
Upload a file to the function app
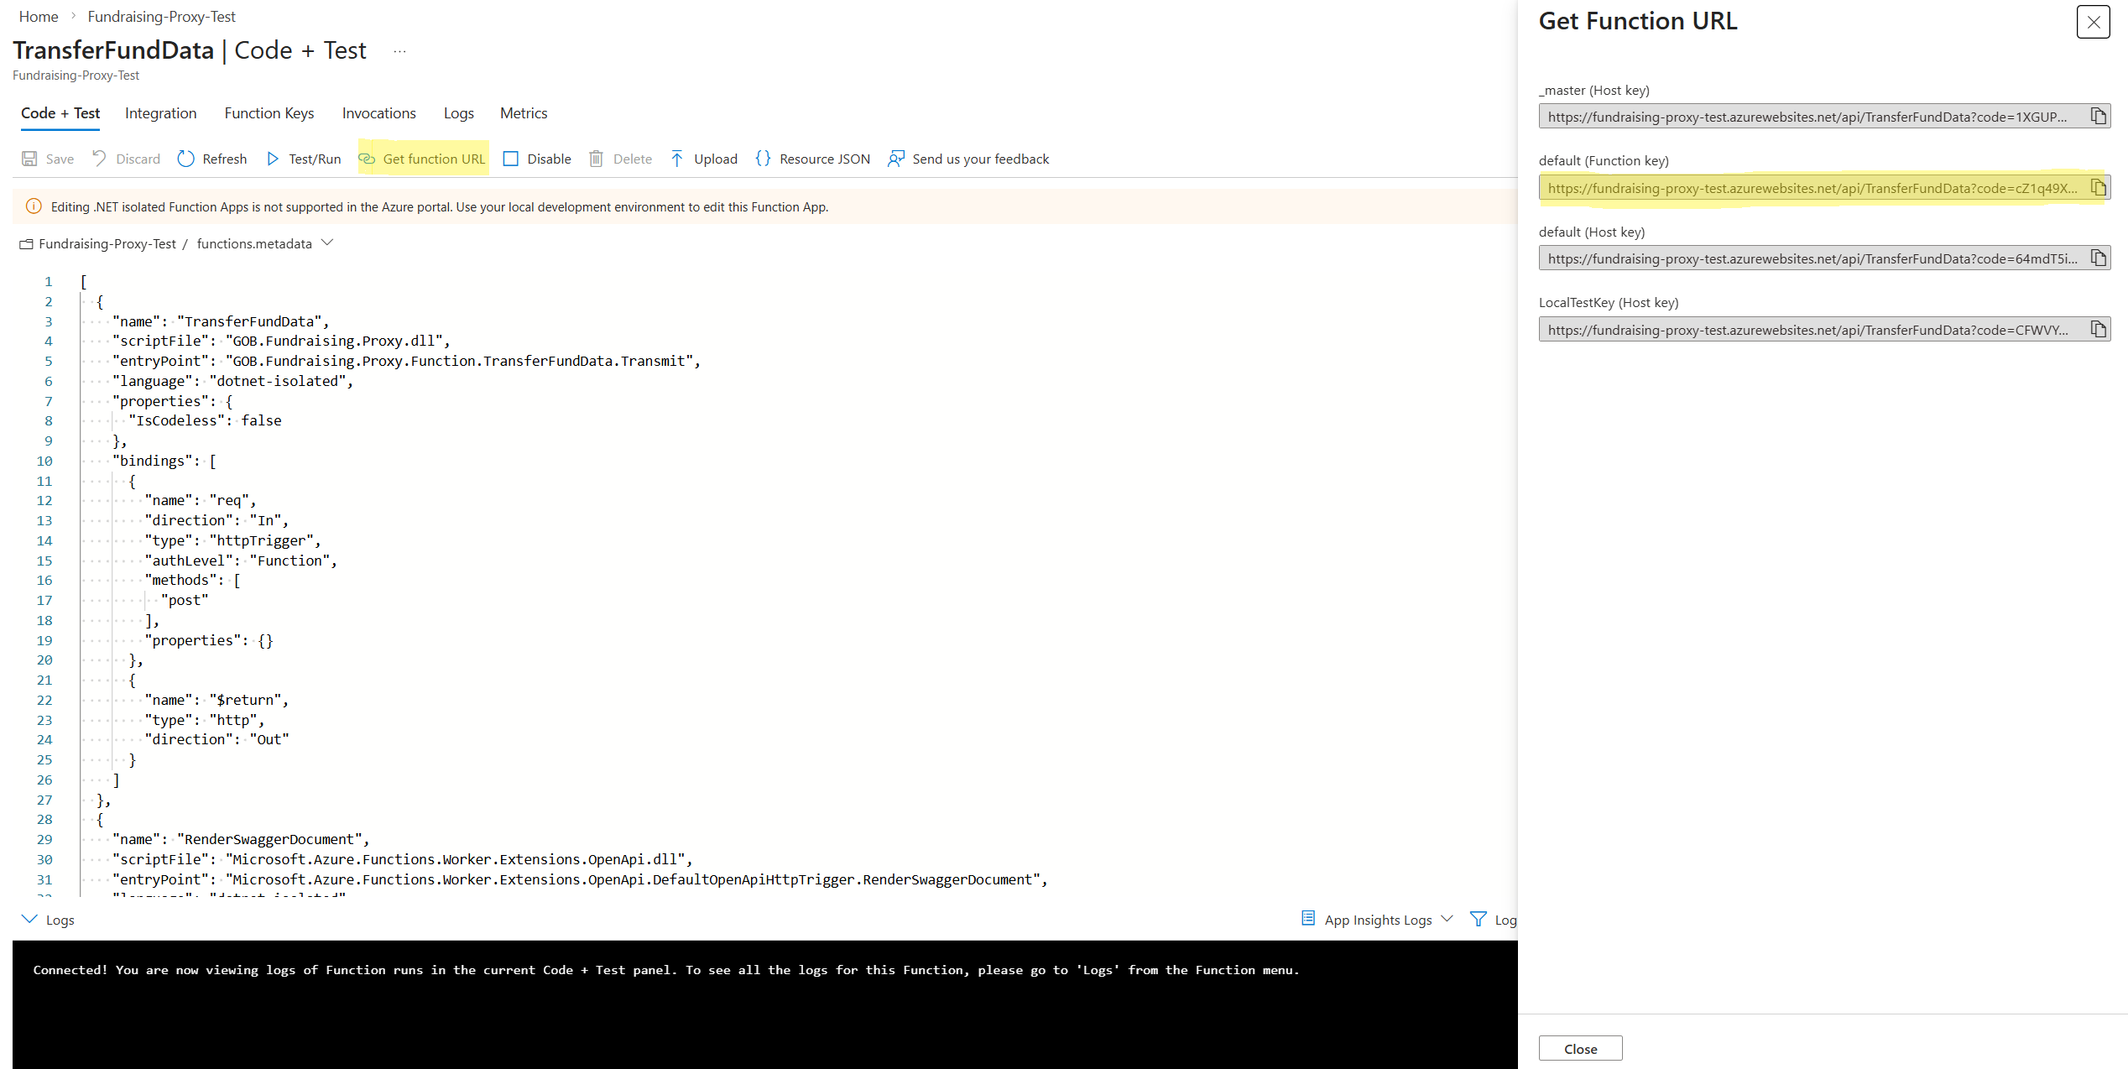[x=703, y=159]
